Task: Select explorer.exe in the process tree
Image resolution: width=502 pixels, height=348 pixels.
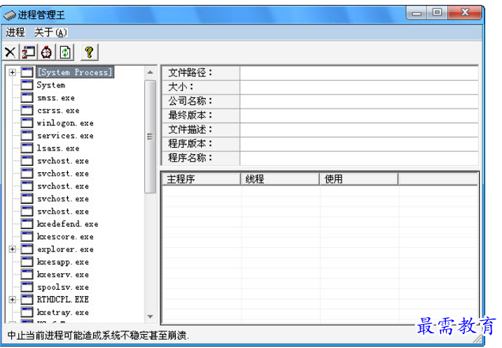Action: (x=65, y=249)
